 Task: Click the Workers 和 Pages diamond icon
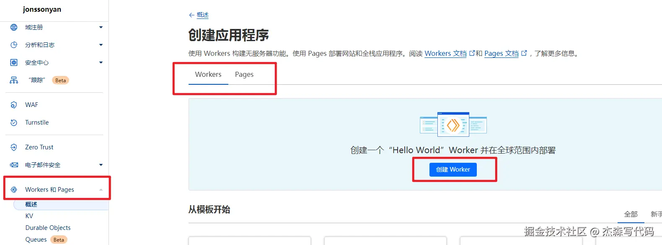pyautogui.click(x=14, y=190)
